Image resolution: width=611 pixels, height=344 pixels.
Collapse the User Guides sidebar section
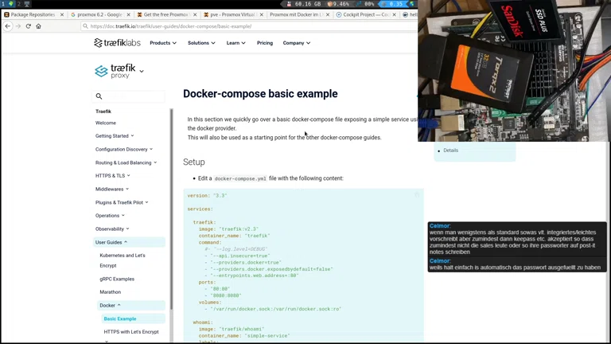tap(111, 242)
